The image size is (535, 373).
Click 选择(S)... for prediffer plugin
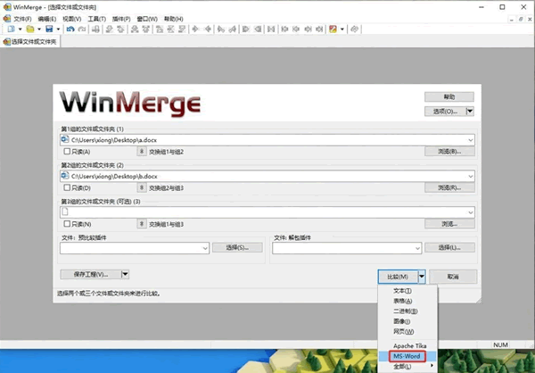pyautogui.click(x=237, y=248)
